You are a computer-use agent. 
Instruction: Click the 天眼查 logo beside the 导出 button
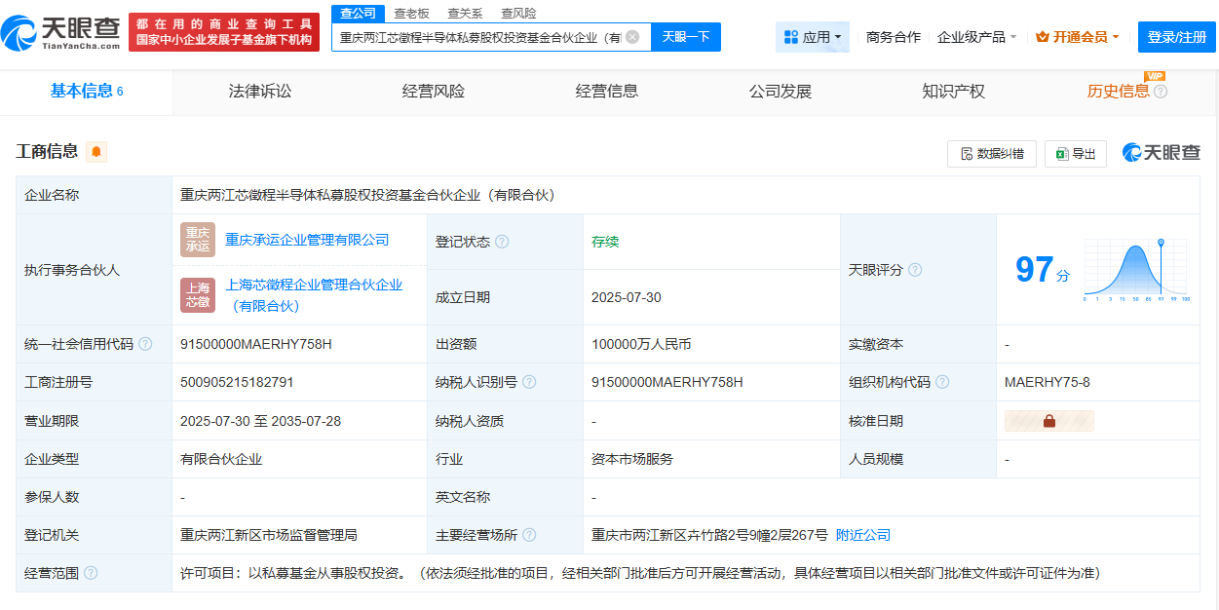[x=1162, y=153]
